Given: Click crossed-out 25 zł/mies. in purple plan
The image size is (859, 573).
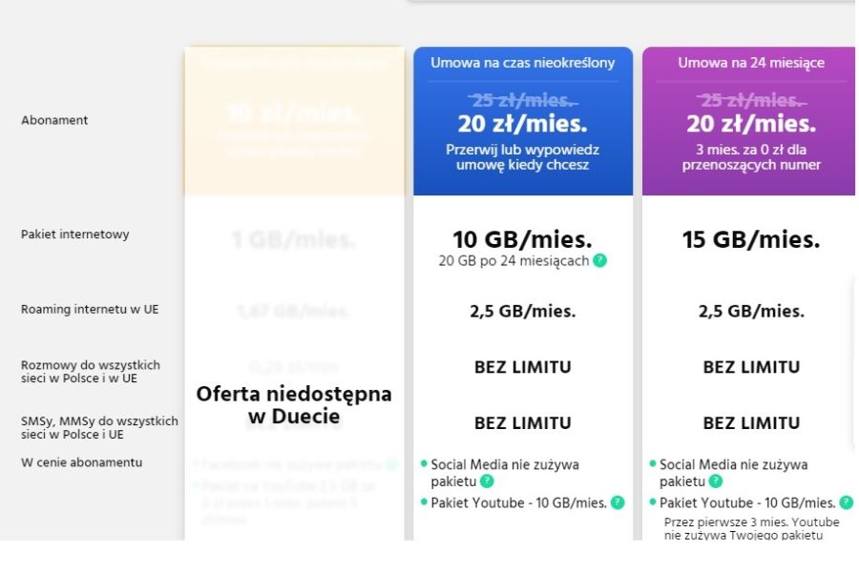Looking at the screenshot, I should 751,100.
